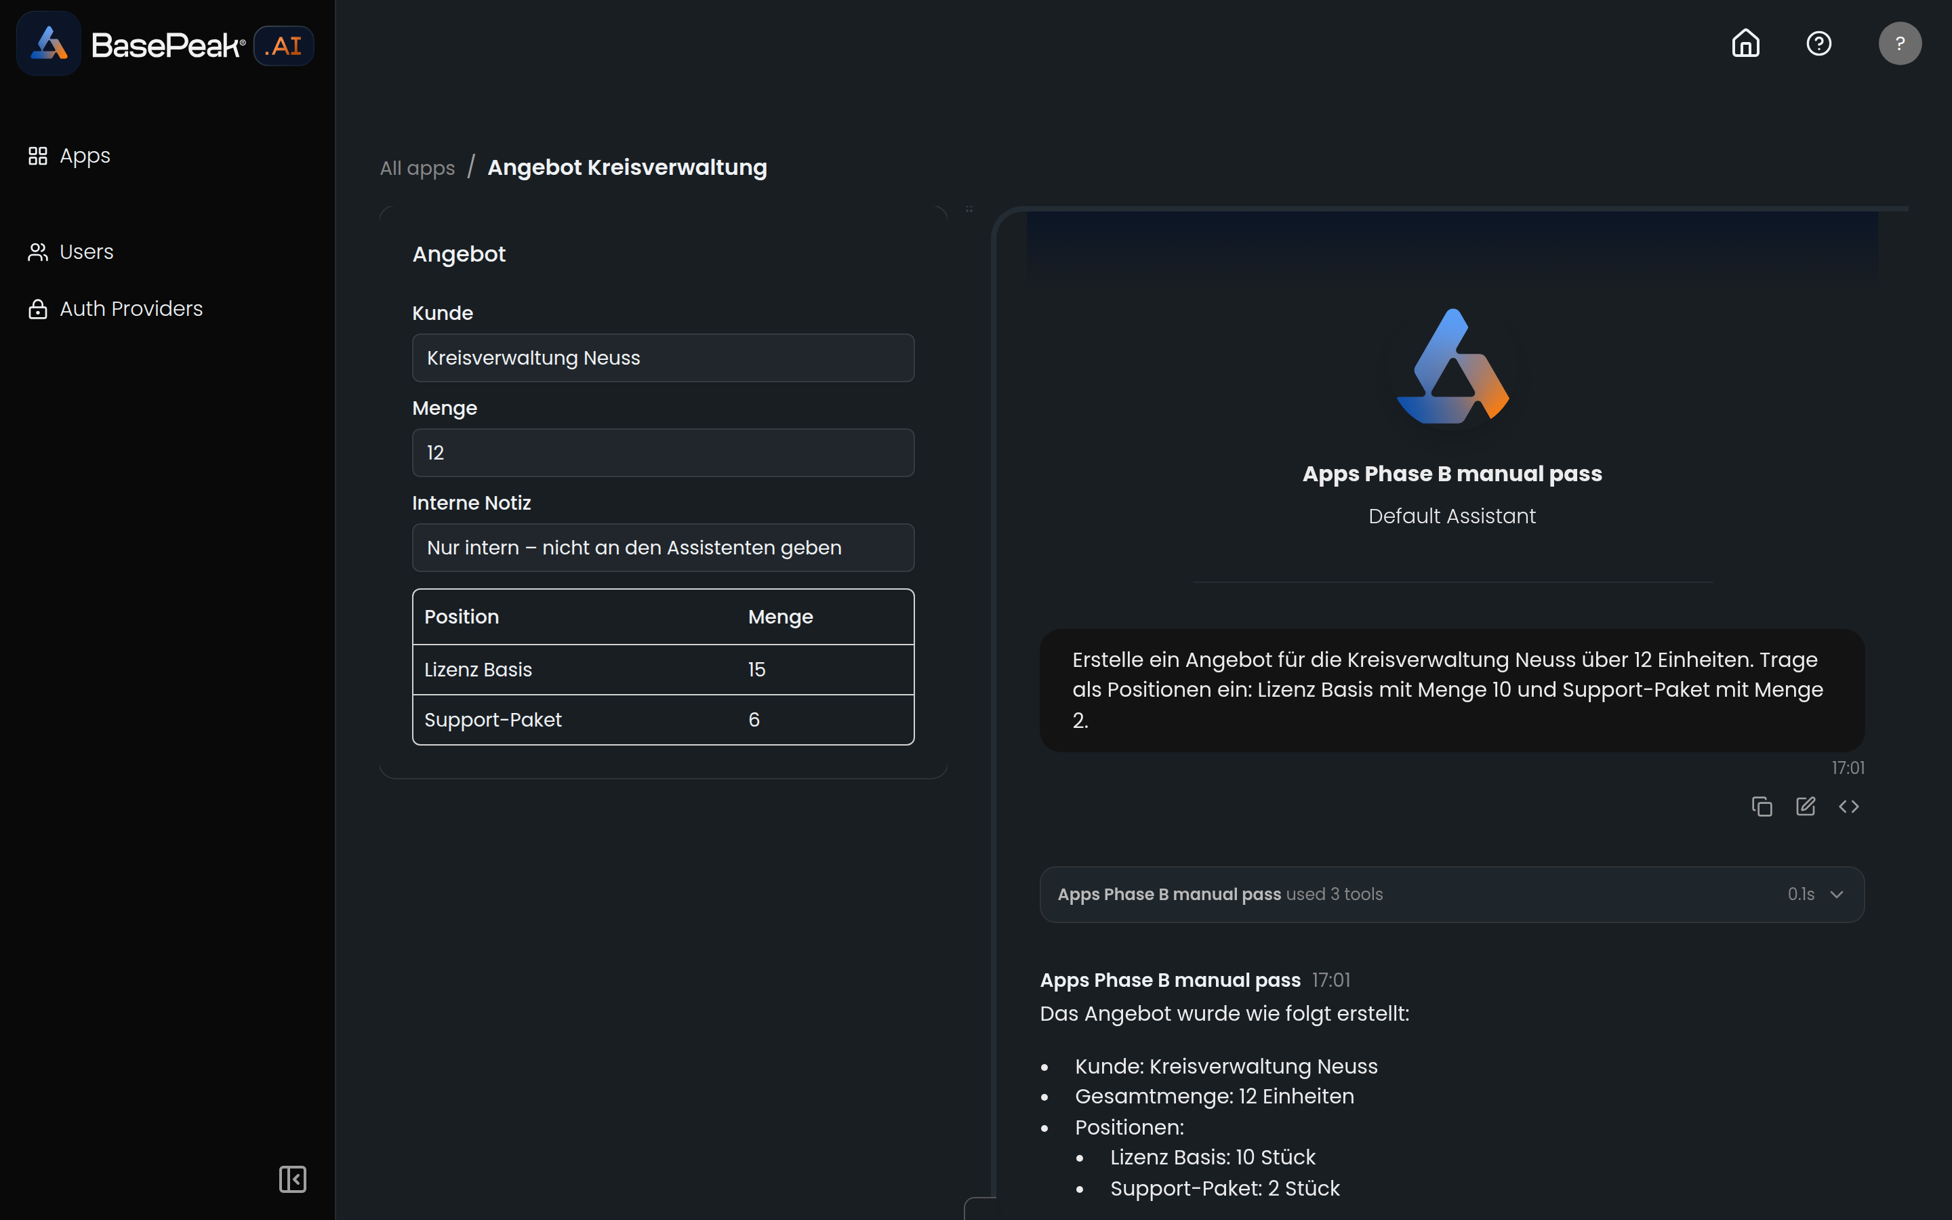Click 'Kunde: Kreisverwaltung Neuss' bullet
The width and height of the screenshot is (1952, 1220).
pos(1226,1066)
